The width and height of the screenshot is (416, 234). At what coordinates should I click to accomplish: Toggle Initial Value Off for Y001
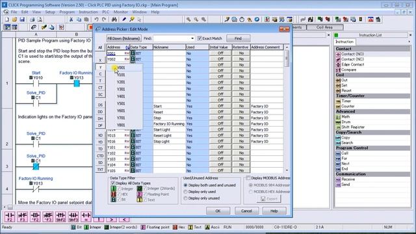coord(220,53)
